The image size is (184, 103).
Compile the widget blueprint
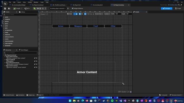(17, 8)
